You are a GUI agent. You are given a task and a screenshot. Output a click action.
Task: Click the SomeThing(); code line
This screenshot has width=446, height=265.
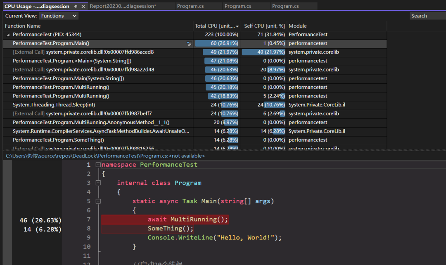pyautogui.click(x=171, y=229)
